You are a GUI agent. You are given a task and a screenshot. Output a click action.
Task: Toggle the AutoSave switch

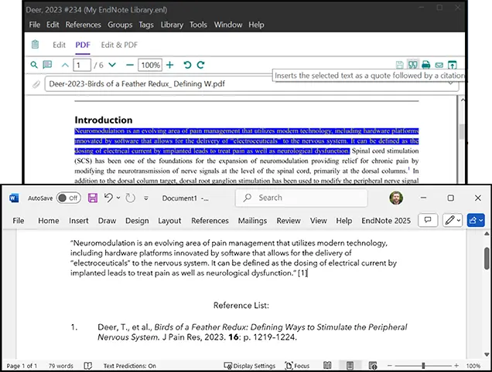click(68, 198)
